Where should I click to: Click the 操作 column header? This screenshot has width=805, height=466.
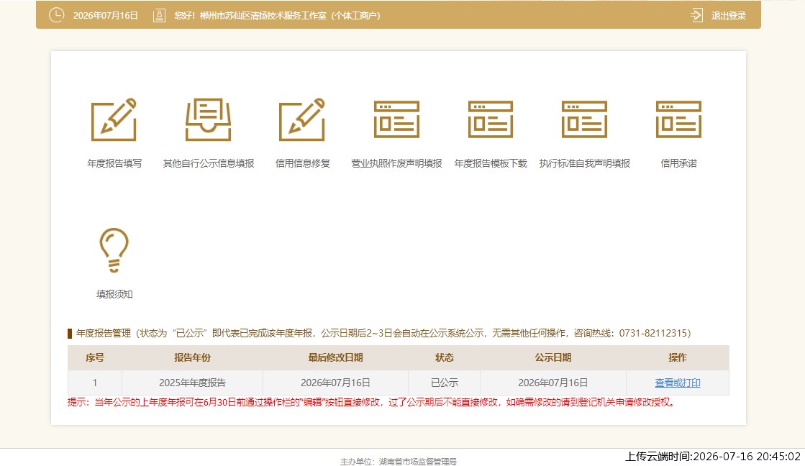pyautogui.click(x=677, y=357)
